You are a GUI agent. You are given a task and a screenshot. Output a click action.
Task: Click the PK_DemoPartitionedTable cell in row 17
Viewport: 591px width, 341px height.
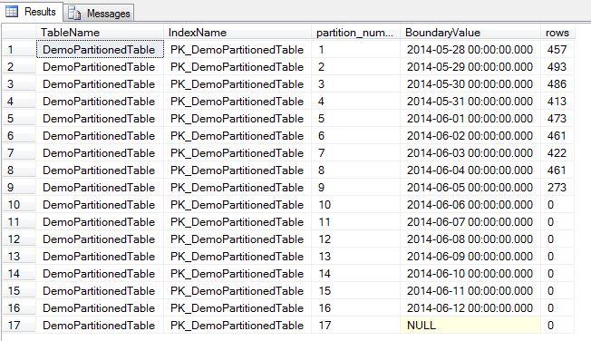pyautogui.click(x=237, y=326)
